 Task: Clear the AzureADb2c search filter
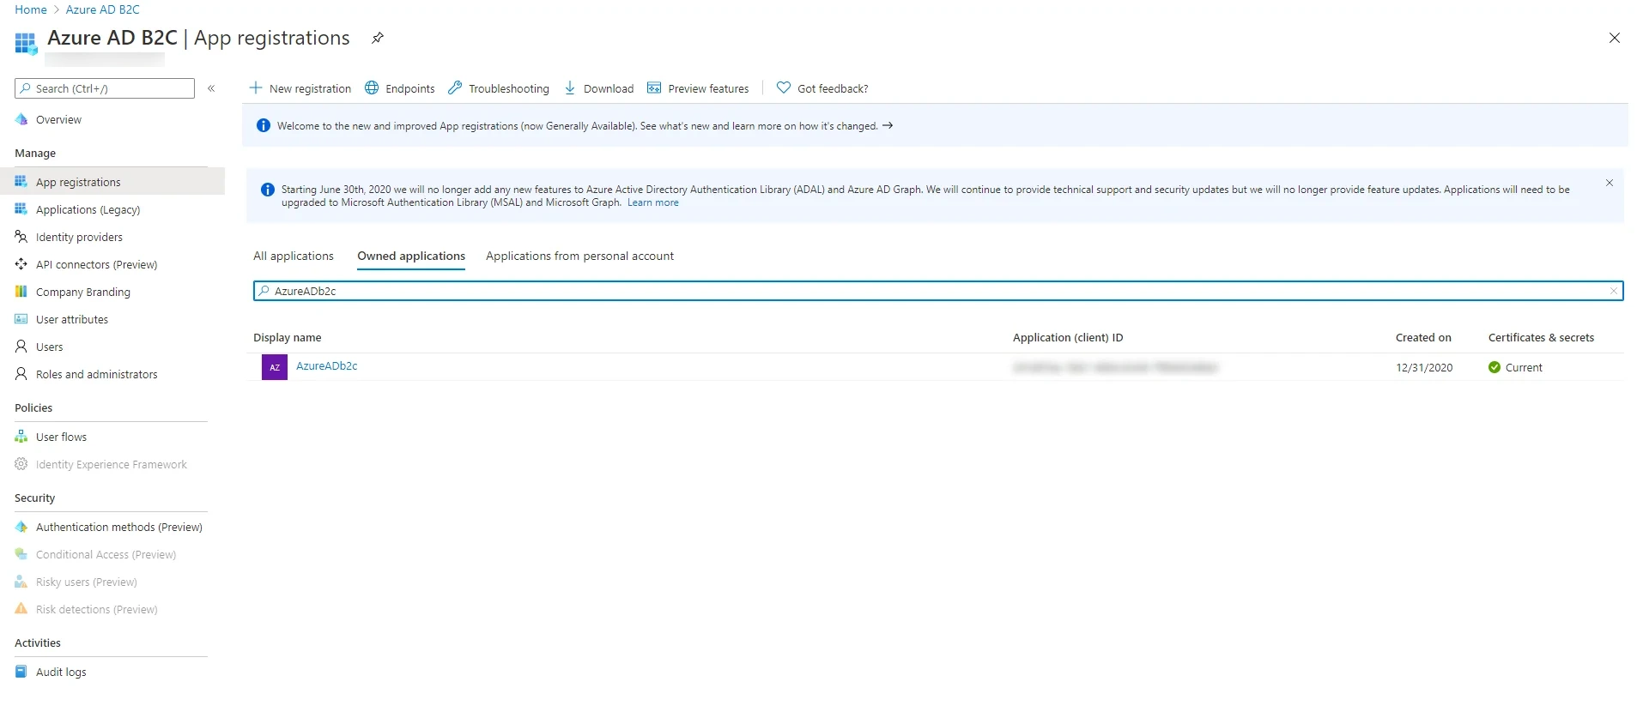[1613, 291]
